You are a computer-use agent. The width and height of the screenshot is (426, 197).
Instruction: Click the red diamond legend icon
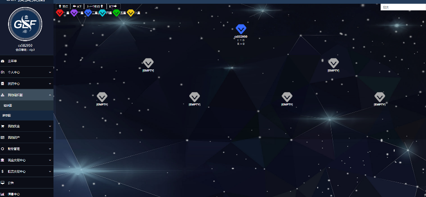pos(60,13)
